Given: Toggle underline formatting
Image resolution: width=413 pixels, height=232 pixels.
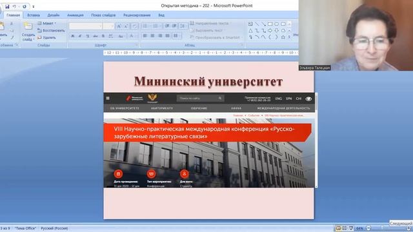Looking at the screenshot, I should (88, 36).
